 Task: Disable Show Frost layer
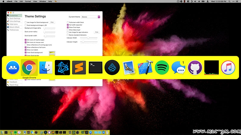click(67, 27)
